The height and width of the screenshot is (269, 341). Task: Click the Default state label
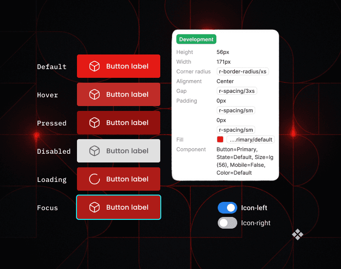point(52,67)
